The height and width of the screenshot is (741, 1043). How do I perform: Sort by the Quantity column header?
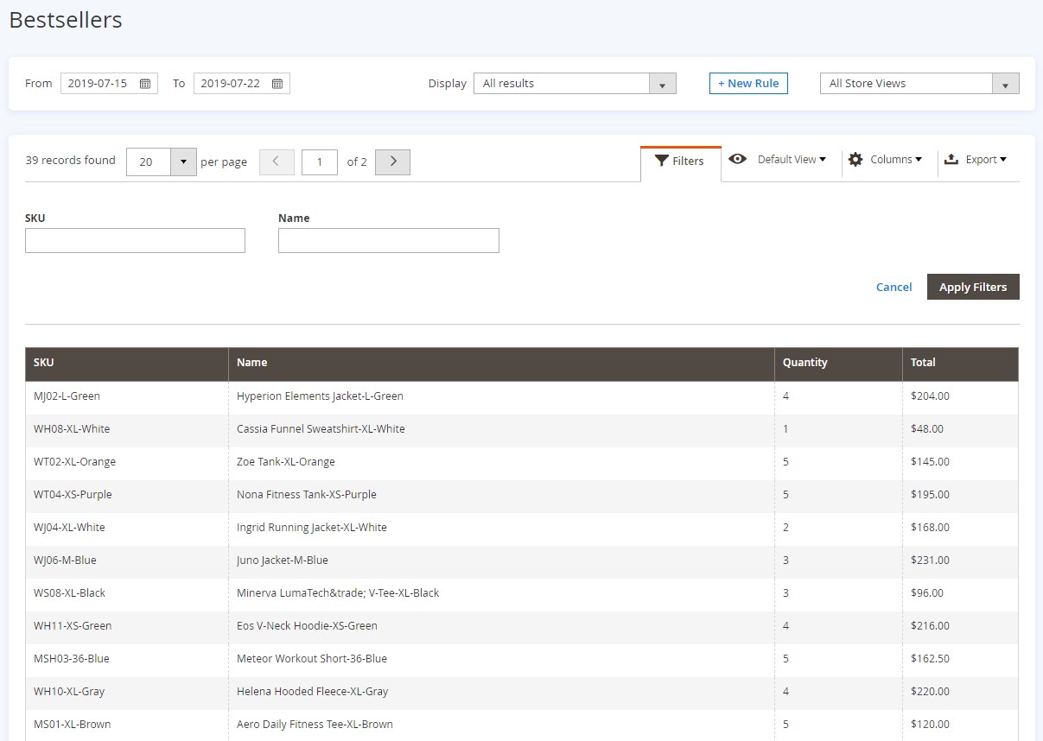(805, 363)
